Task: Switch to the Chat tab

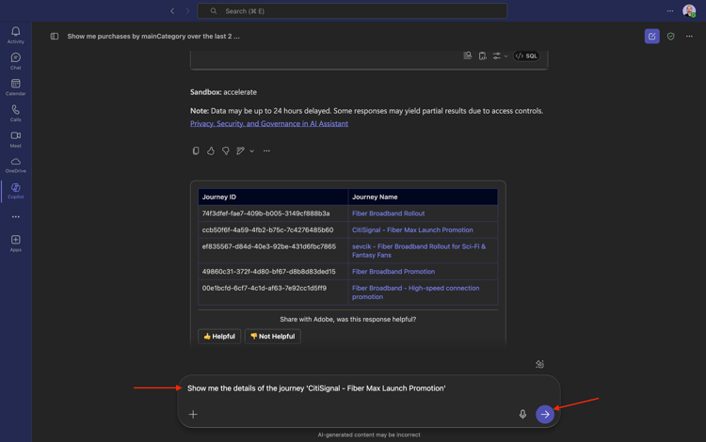Action: [16, 61]
